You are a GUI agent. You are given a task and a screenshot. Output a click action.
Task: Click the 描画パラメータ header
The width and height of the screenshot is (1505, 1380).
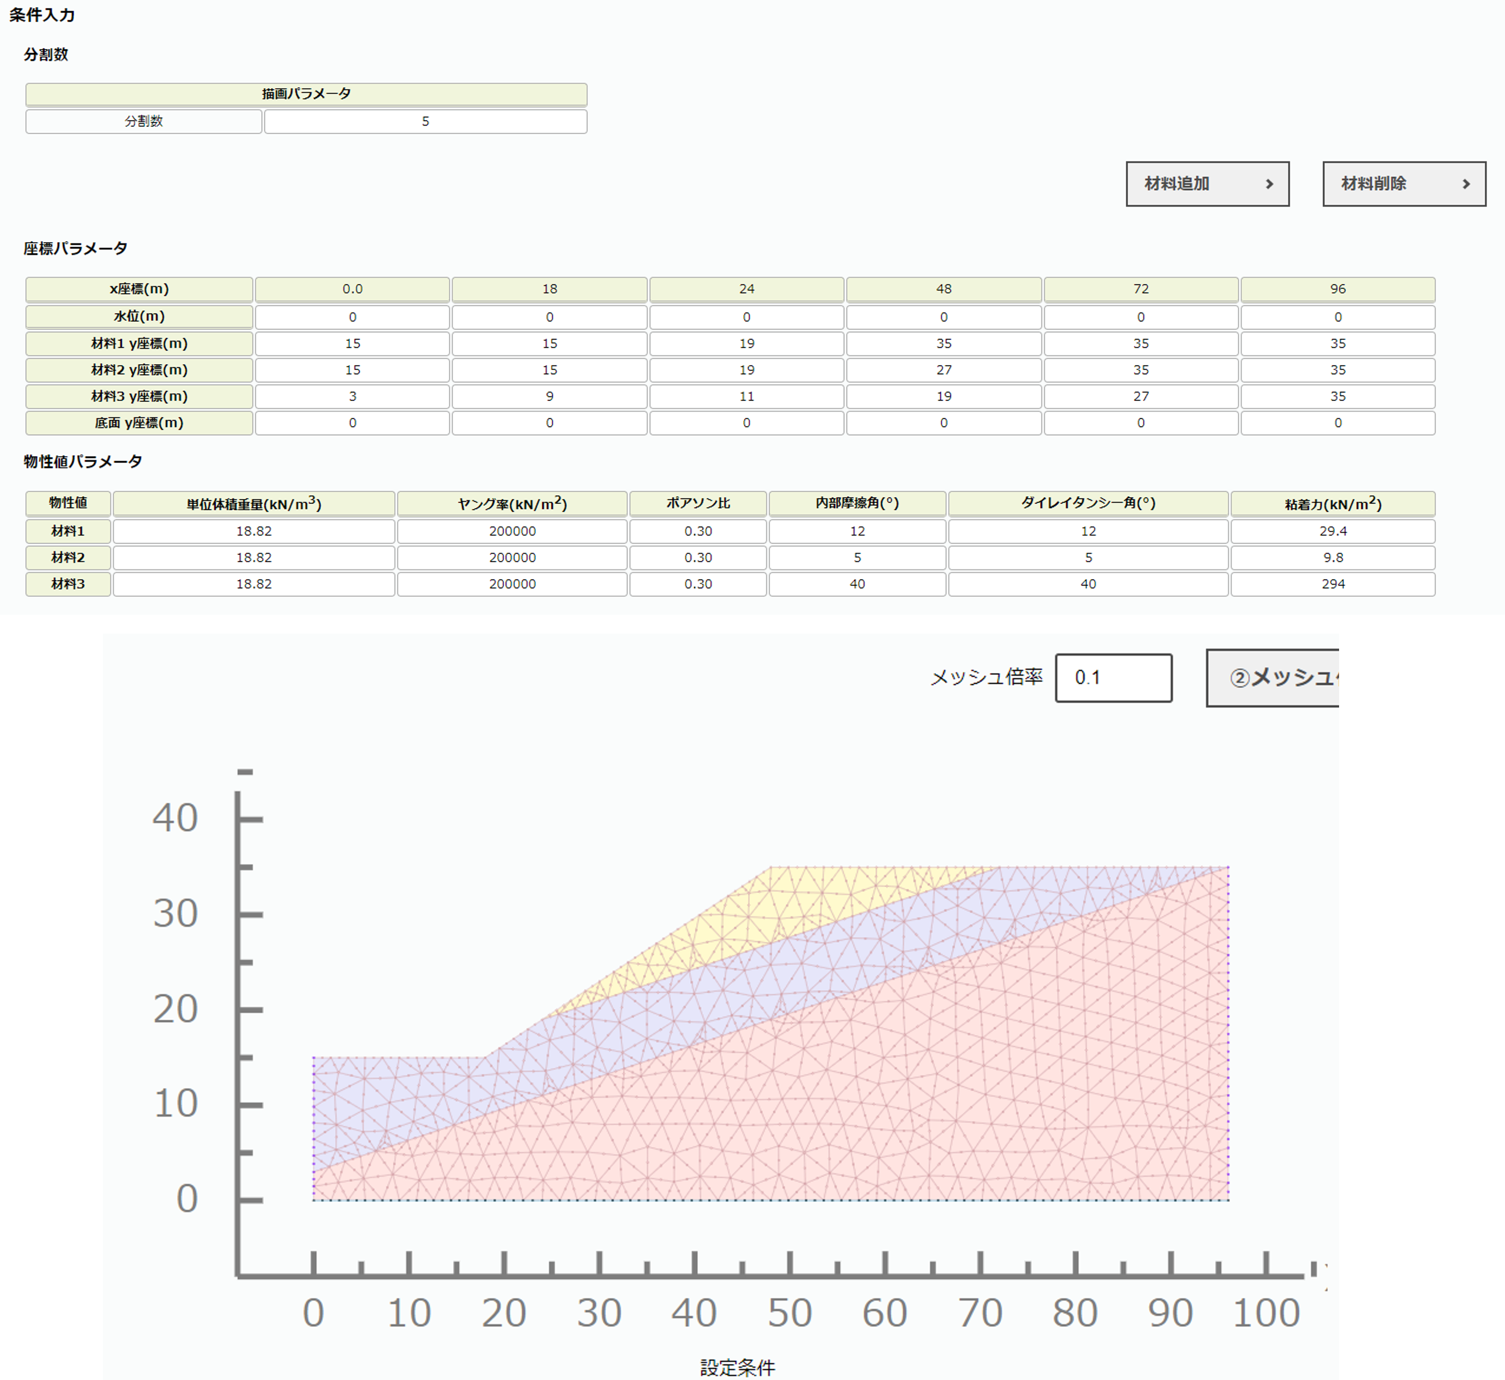(x=306, y=94)
